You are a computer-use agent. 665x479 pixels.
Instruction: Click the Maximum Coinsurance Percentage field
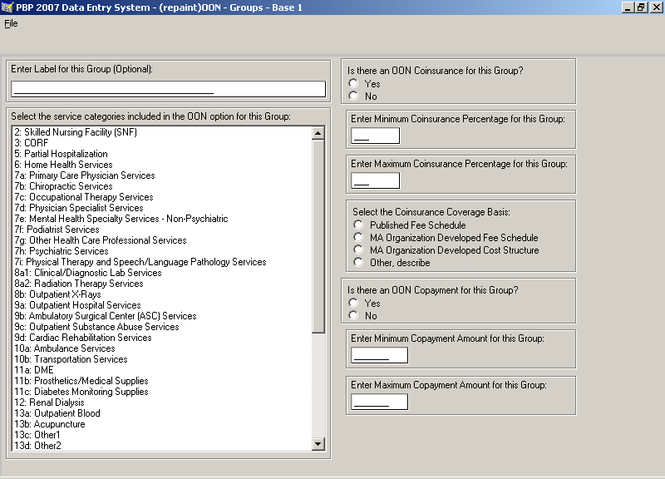click(x=376, y=180)
